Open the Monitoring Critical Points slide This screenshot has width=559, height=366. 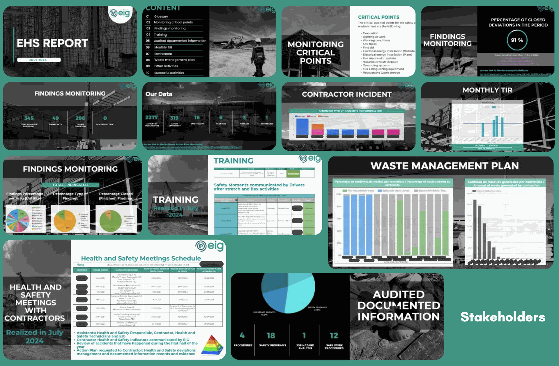click(316, 52)
